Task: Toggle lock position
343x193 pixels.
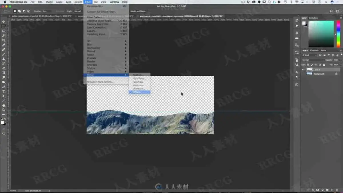Action: (x=316, y=65)
